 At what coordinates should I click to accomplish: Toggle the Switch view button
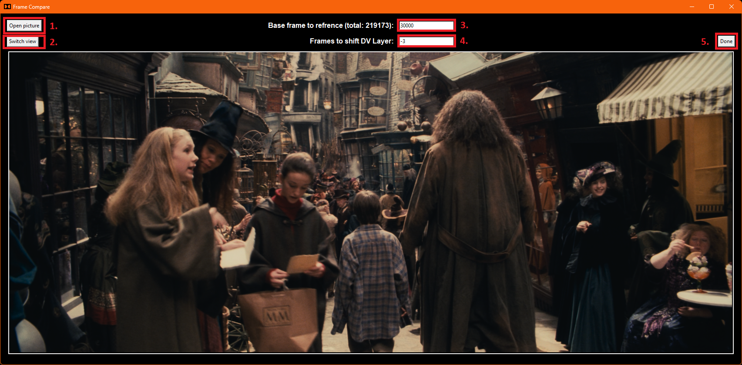click(x=23, y=41)
